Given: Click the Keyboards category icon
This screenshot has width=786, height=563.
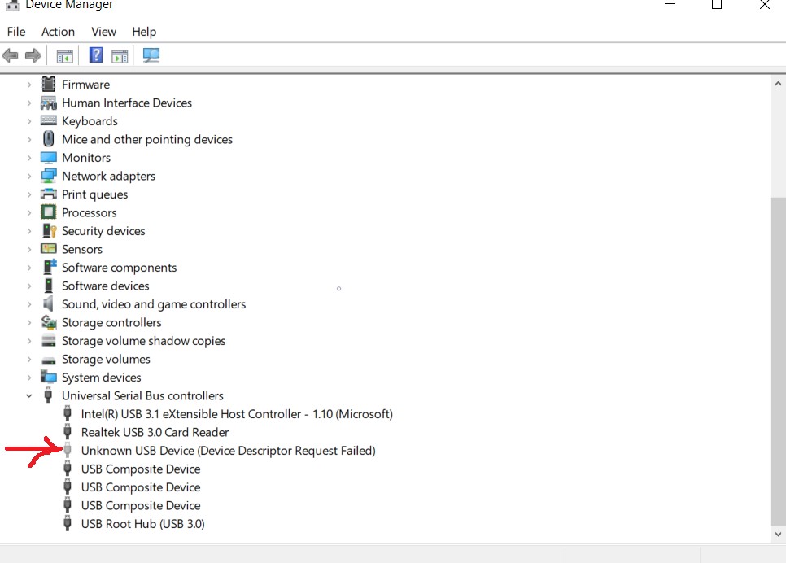Looking at the screenshot, I should [49, 121].
